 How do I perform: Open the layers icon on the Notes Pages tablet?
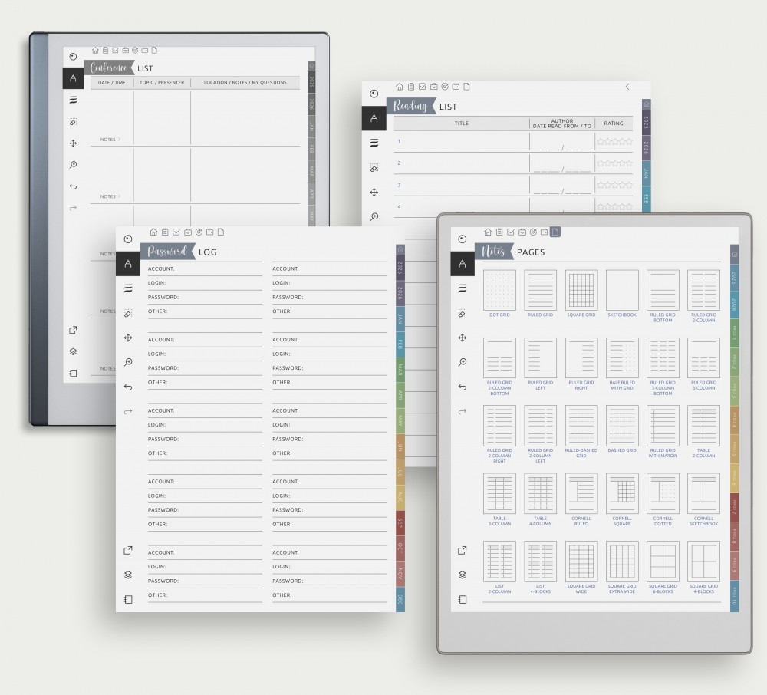click(462, 575)
